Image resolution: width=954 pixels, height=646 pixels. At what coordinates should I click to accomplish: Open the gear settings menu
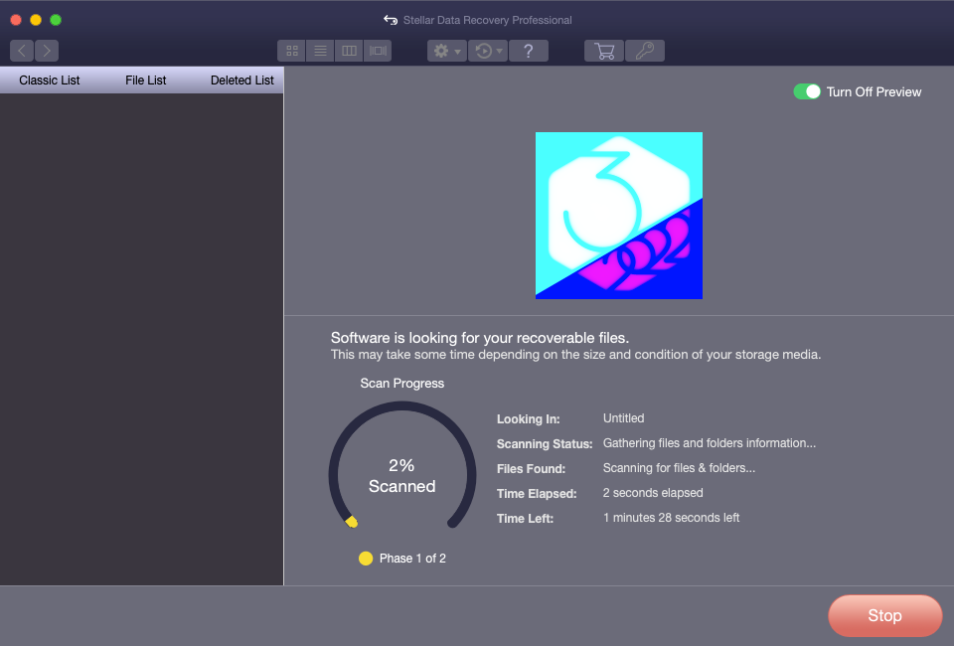click(447, 51)
